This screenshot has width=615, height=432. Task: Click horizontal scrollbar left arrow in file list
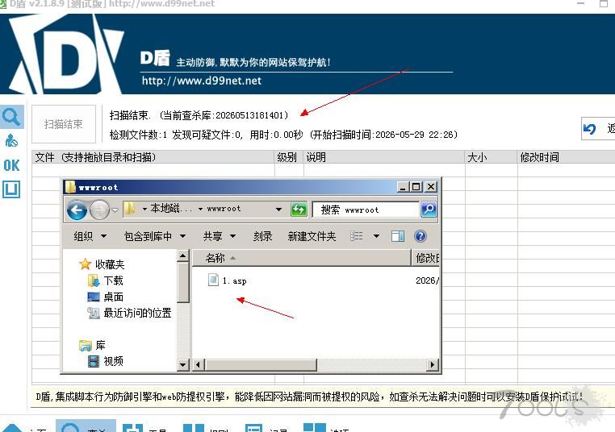198,364
